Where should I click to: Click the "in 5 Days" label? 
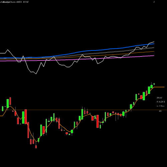point(161,106)
